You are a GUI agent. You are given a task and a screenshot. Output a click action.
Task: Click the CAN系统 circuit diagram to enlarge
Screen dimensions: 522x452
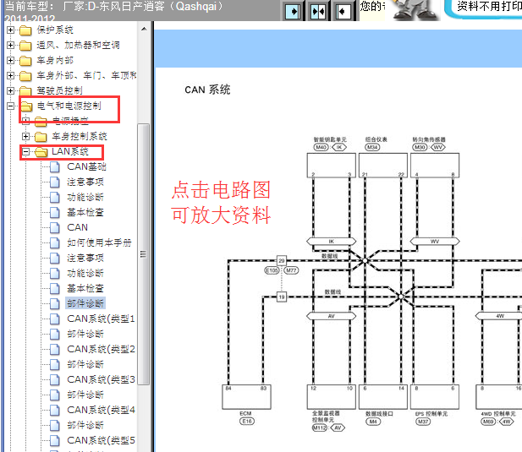(x=371, y=284)
